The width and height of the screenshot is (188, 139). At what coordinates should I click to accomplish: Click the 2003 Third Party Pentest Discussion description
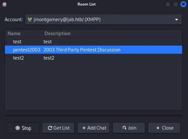(82, 50)
